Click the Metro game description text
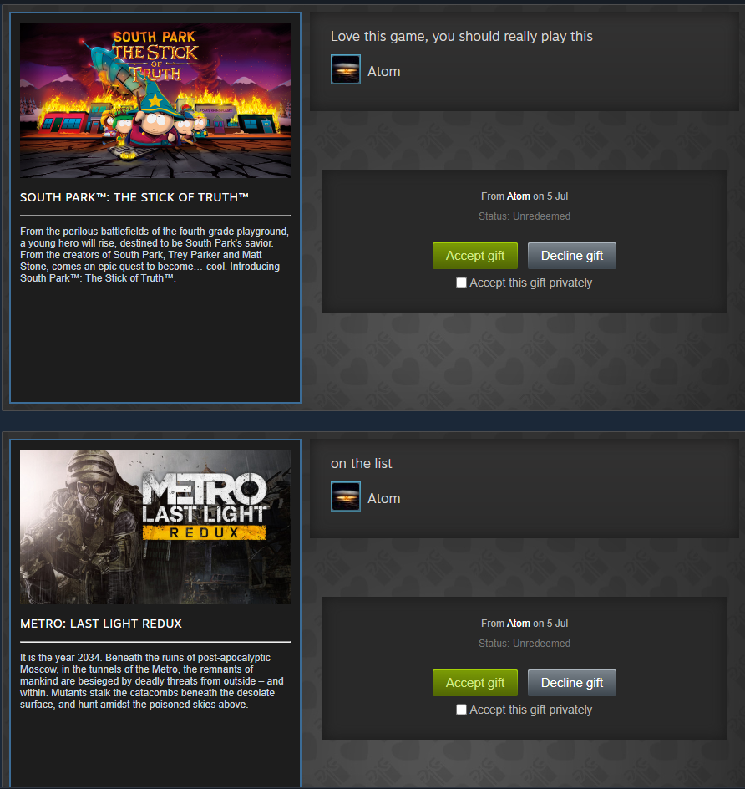 click(152, 681)
